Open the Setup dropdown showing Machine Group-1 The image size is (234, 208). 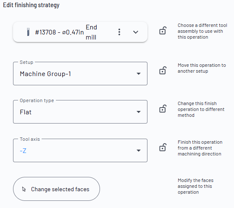click(80, 74)
